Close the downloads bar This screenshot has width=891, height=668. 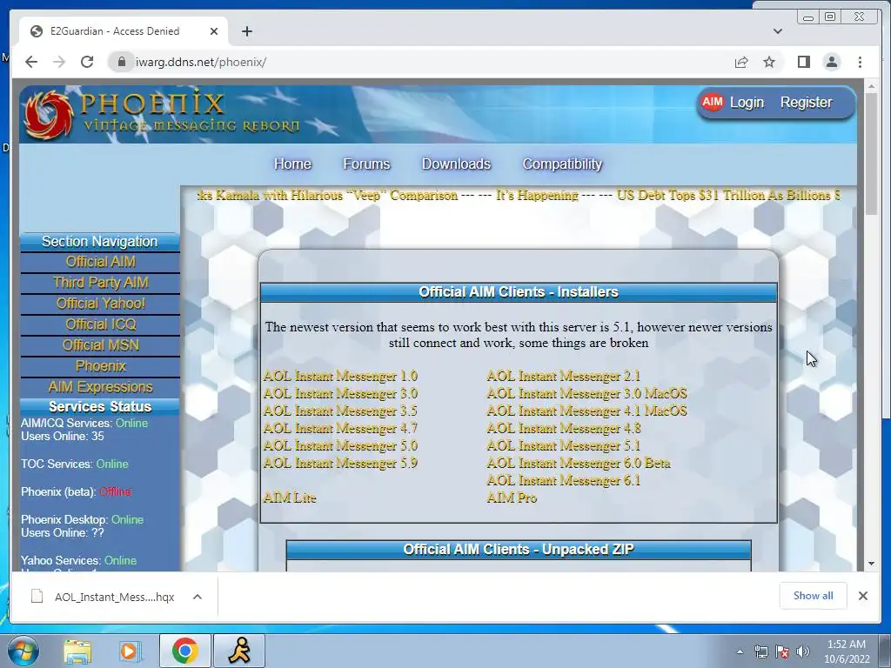click(862, 596)
